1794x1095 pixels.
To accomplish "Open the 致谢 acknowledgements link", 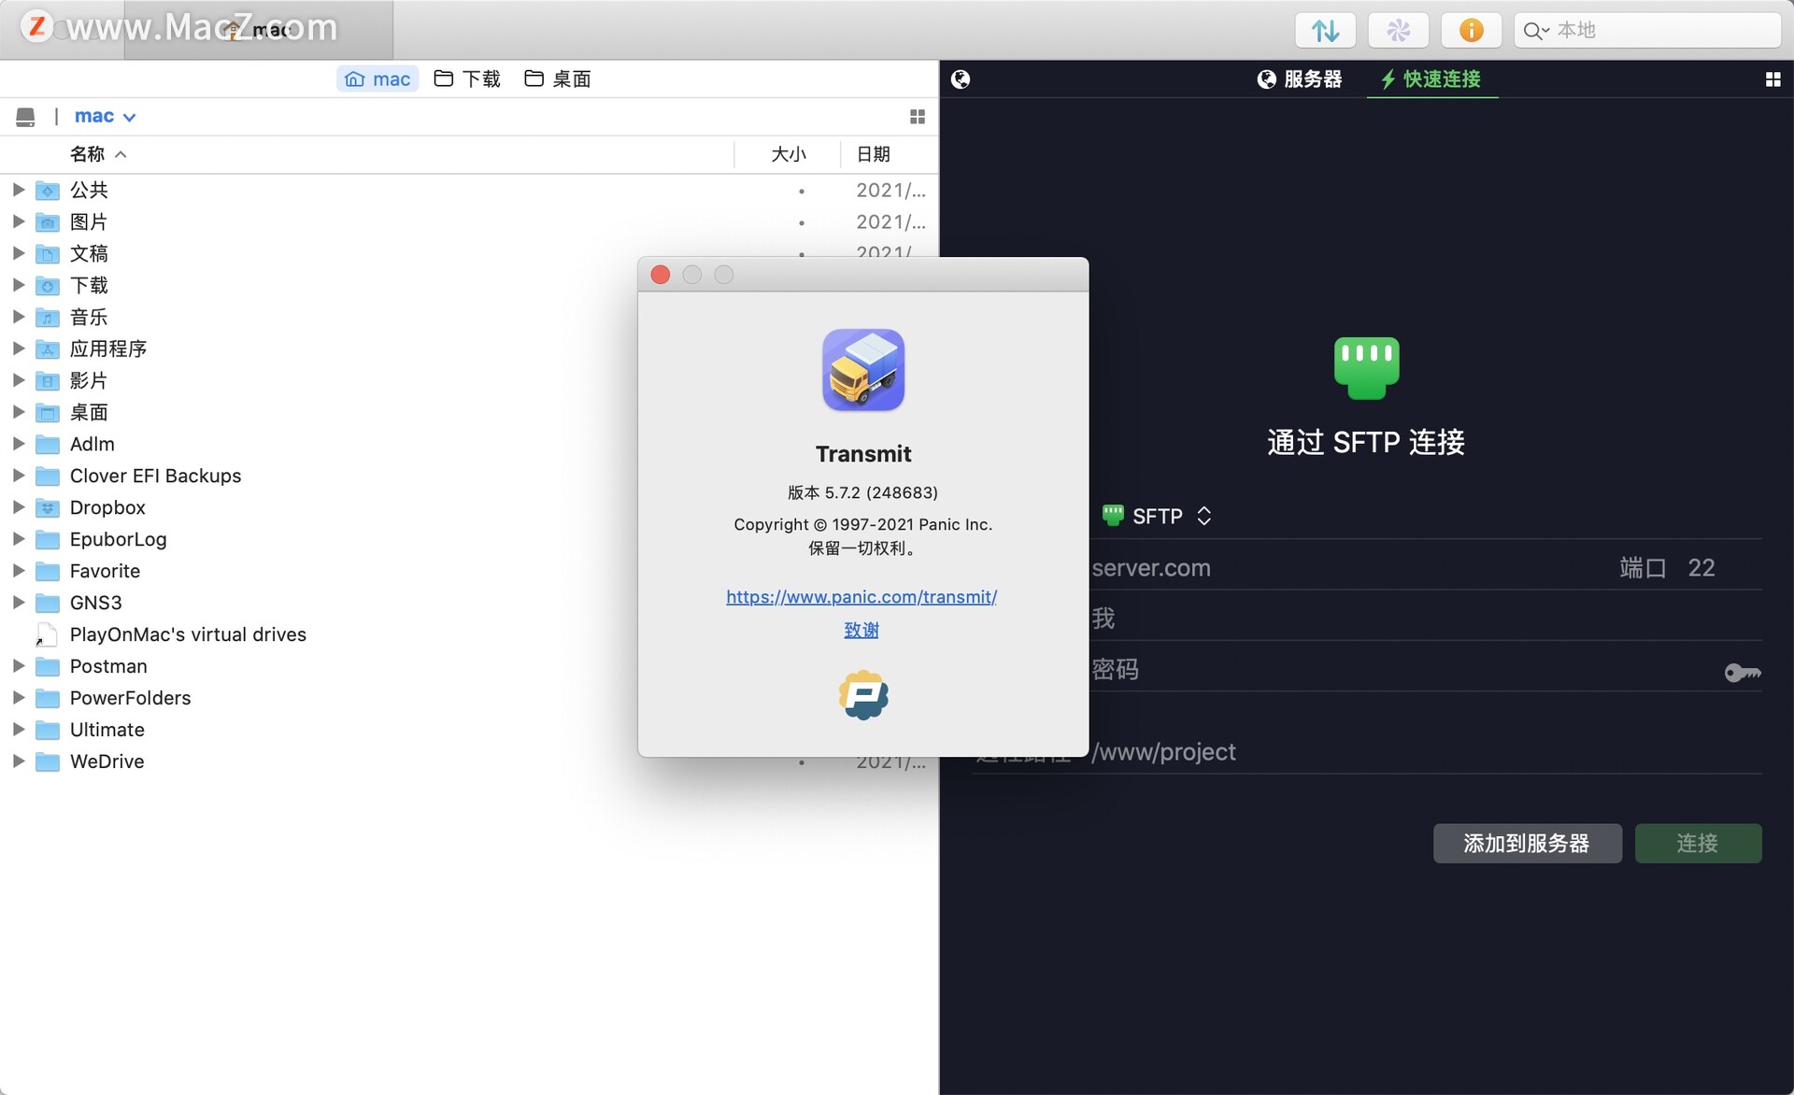I will click(861, 630).
